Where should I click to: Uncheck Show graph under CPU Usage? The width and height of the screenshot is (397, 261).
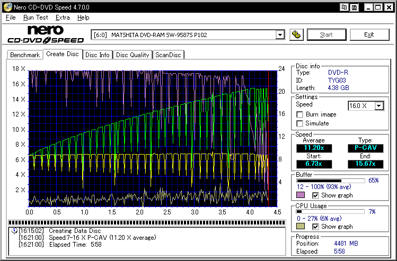[315, 227]
